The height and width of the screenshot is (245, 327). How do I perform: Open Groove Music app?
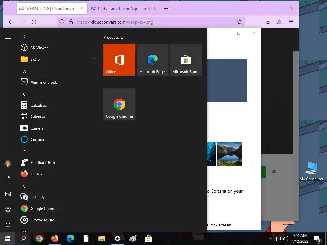coord(42,220)
